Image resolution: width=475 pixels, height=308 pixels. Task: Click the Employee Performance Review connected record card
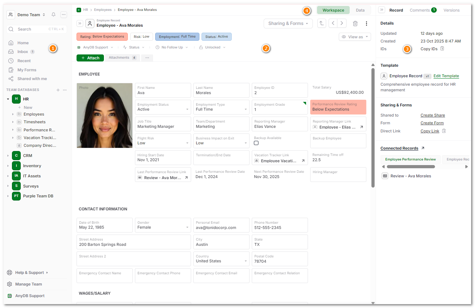410,159
